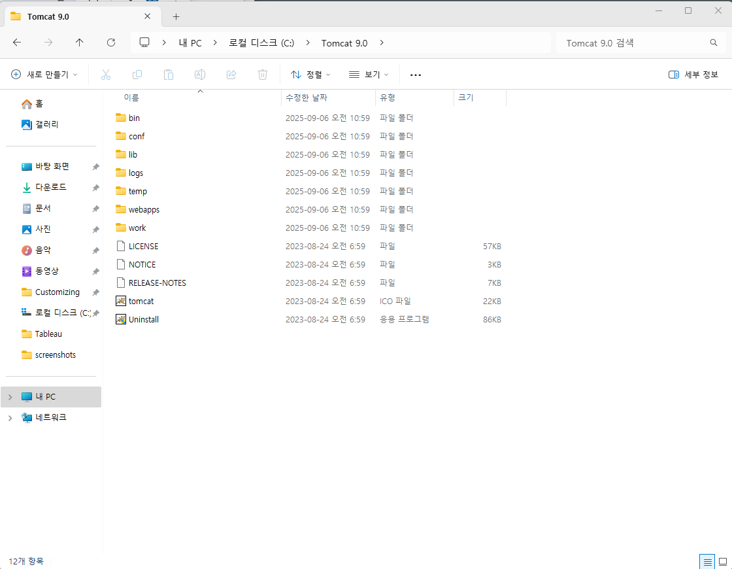Expand chevron before 내 PC breadcrumb
732x569 pixels.
164,43
